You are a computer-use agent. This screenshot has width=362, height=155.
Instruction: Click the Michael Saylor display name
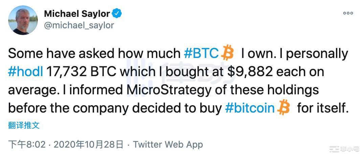(x=77, y=14)
